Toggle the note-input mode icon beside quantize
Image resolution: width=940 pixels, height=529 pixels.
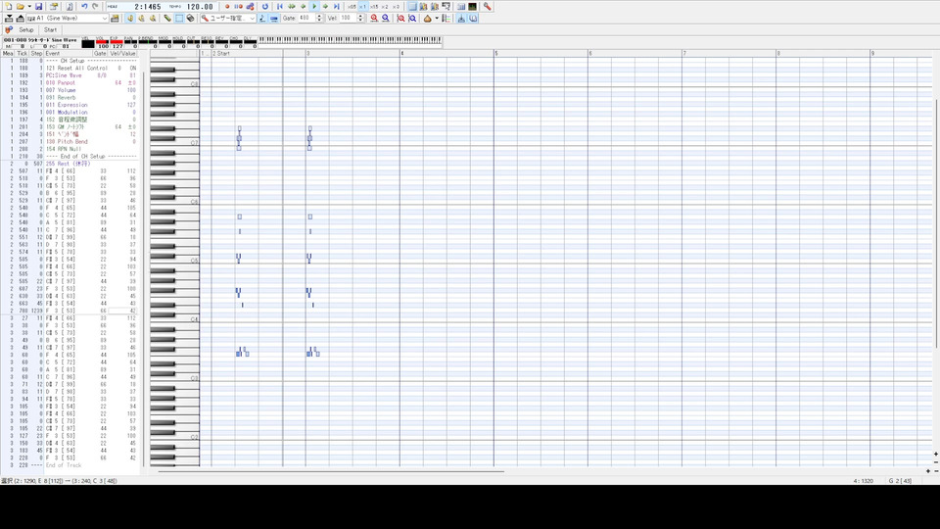tap(262, 19)
